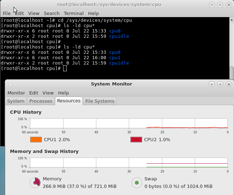Switch to the File Systems tab
Image resolution: width=234 pixels, height=195 pixels.
(100, 101)
